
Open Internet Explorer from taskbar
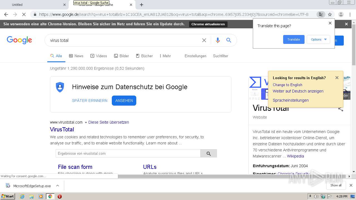coord(22,196)
